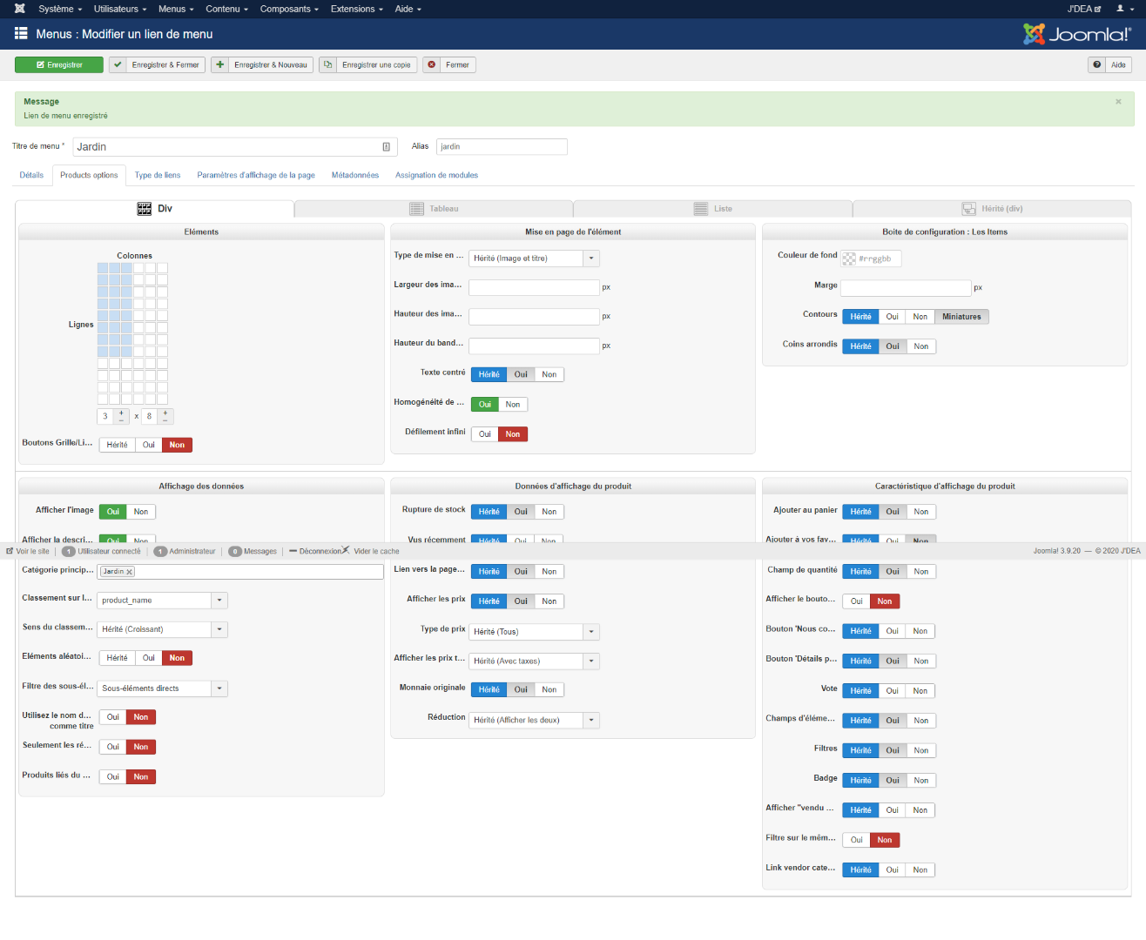The width and height of the screenshot is (1146, 940).
Task: Open the Type de mise en page dropdown
Action: point(534,258)
